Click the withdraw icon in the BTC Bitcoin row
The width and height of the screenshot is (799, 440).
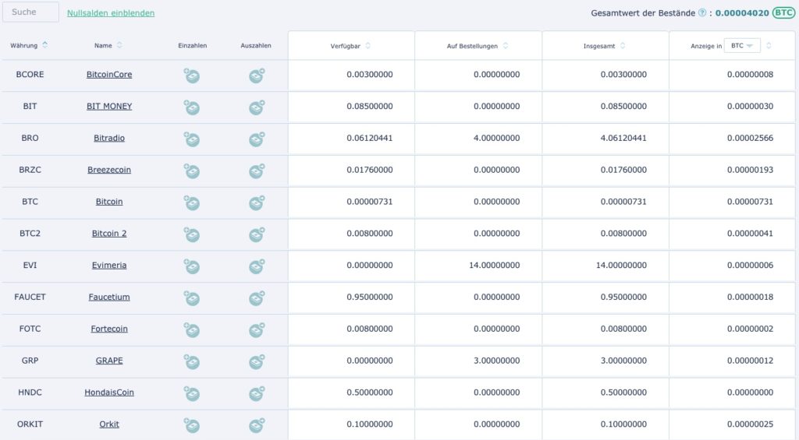tap(257, 202)
